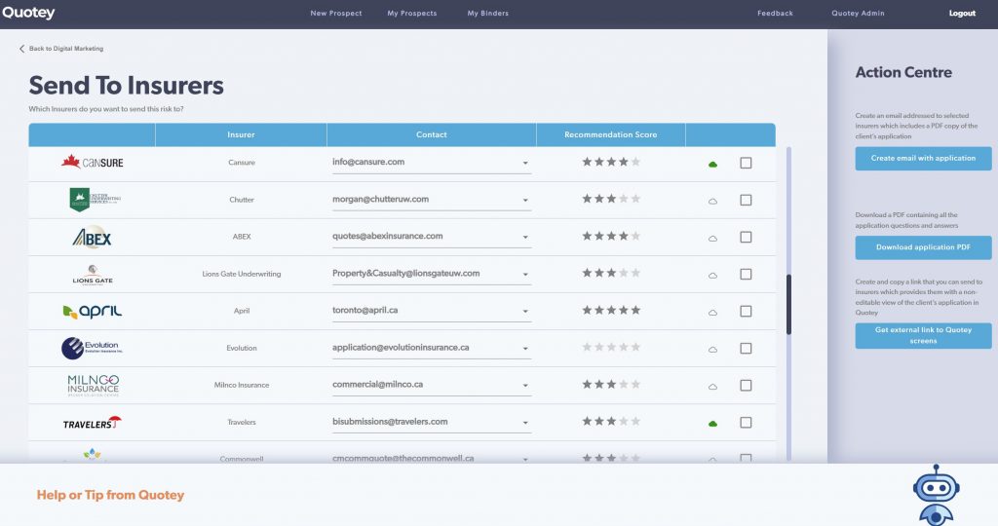The width and height of the screenshot is (998, 526).
Task: Click the Insurer column header
Action: point(241,134)
